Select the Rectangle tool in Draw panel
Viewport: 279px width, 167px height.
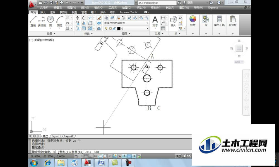coord(68,18)
